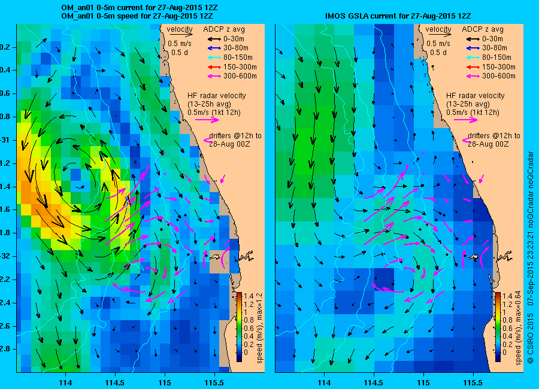Click 'ADCP z avg' heading in left panel

tap(224, 29)
